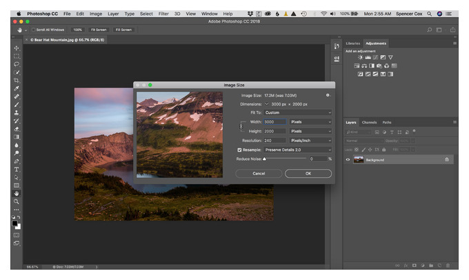Select the Type tool
Image resolution: width=469 pixels, height=280 pixels.
click(17, 170)
